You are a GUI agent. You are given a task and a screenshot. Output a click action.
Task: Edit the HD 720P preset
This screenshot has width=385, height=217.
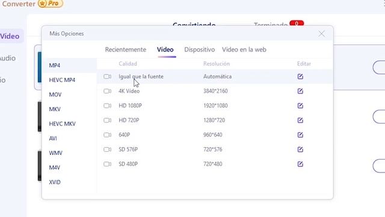point(300,120)
